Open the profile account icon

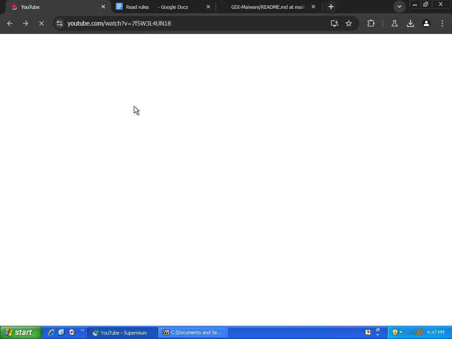pyautogui.click(x=426, y=23)
